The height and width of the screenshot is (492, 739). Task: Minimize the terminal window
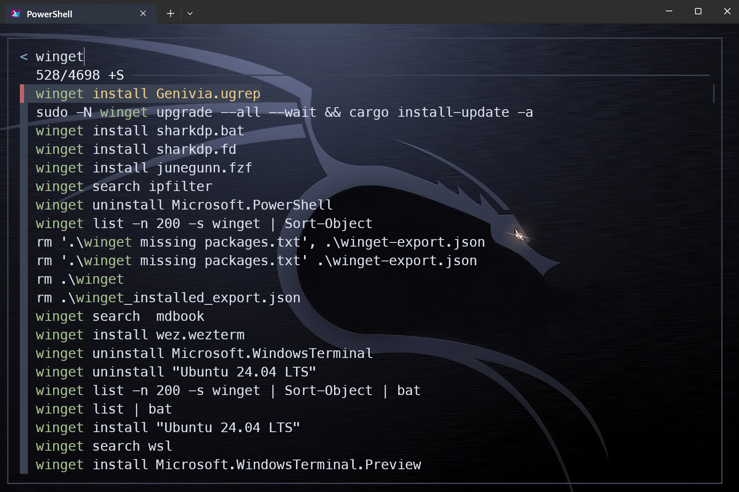[669, 11]
